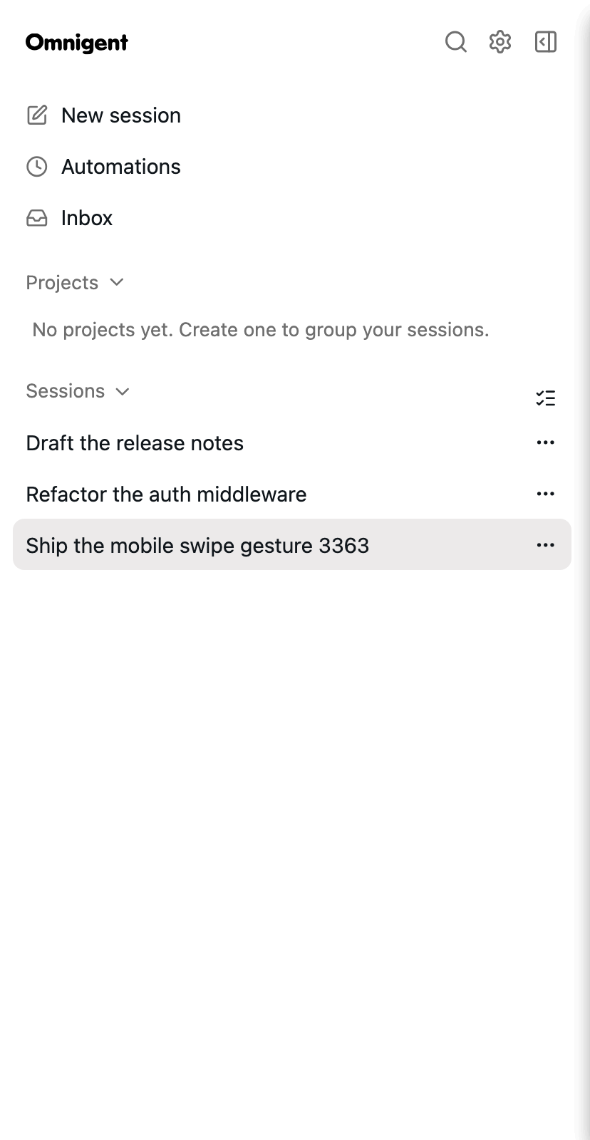Open search with the magnifier icon

pyautogui.click(x=456, y=42)
